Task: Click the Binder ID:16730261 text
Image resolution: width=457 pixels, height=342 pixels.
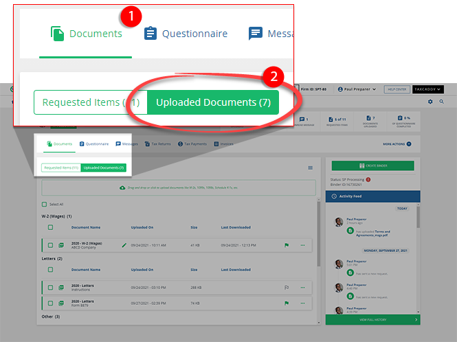Action: 346,185
